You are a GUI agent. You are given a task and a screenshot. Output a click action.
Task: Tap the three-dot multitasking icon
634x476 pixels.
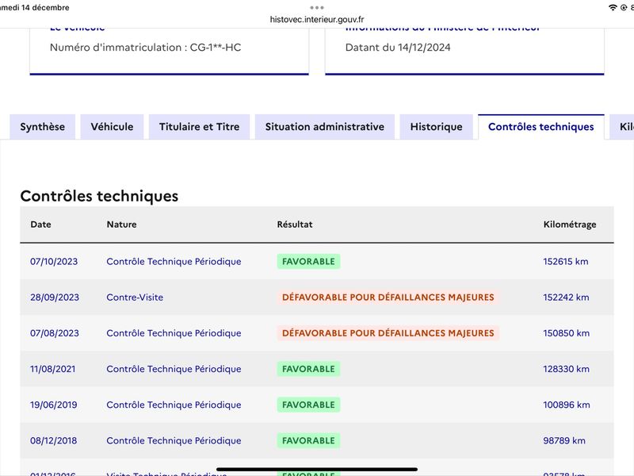316,8
